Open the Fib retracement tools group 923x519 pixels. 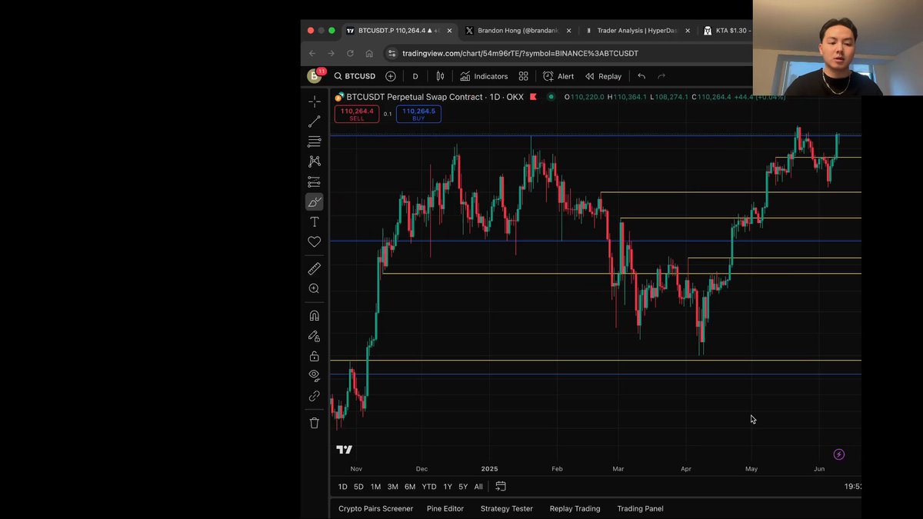click(x=315, y=141)
